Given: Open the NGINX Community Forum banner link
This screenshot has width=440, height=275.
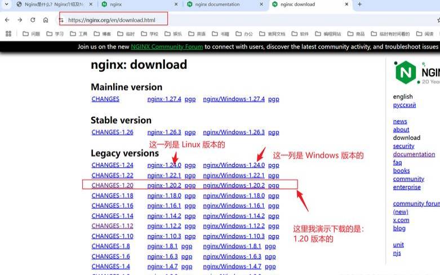Looking at the screenshot, I should tap(167, 47).
